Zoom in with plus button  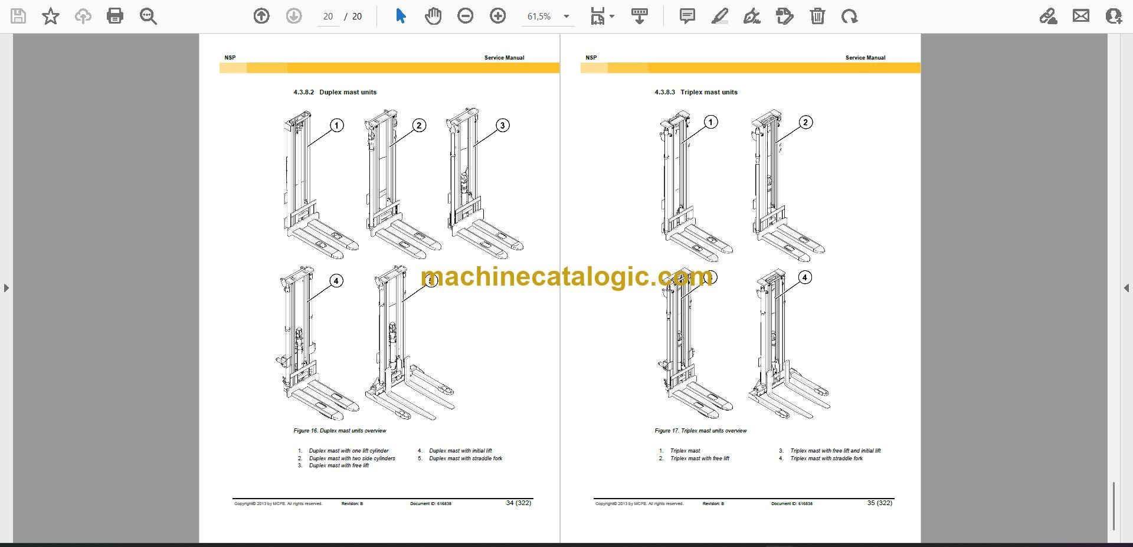[498, 16]
